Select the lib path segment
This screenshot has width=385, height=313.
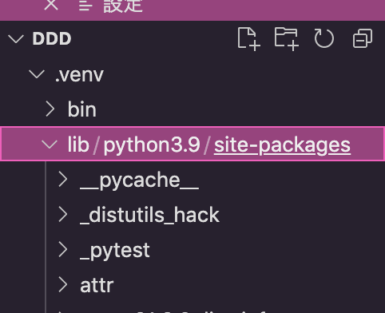pos(78,145)
